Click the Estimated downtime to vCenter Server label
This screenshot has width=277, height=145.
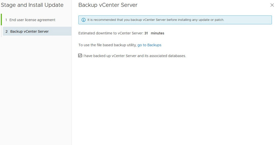(x=111, y=33)
